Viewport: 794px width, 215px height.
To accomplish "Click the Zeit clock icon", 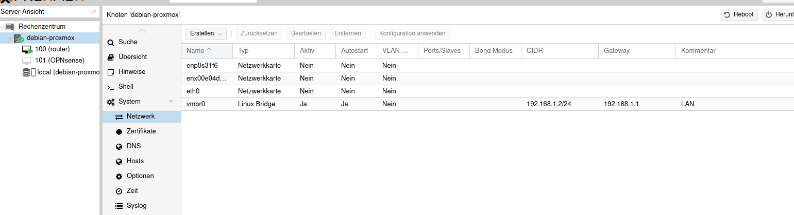I will tap(119, 191).
